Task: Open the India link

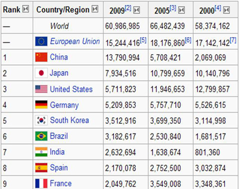Action: (x=57, y=152)
